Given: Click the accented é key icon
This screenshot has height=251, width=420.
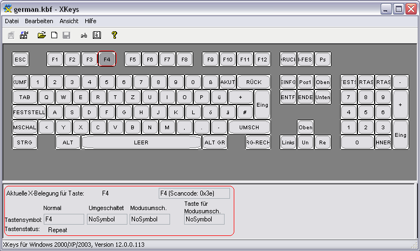Looking at the screenshot, I should coord(97,35).
